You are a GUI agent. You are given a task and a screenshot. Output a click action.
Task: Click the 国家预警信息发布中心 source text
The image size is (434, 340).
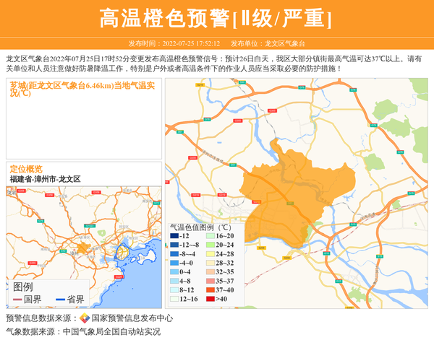click(132, 318)
